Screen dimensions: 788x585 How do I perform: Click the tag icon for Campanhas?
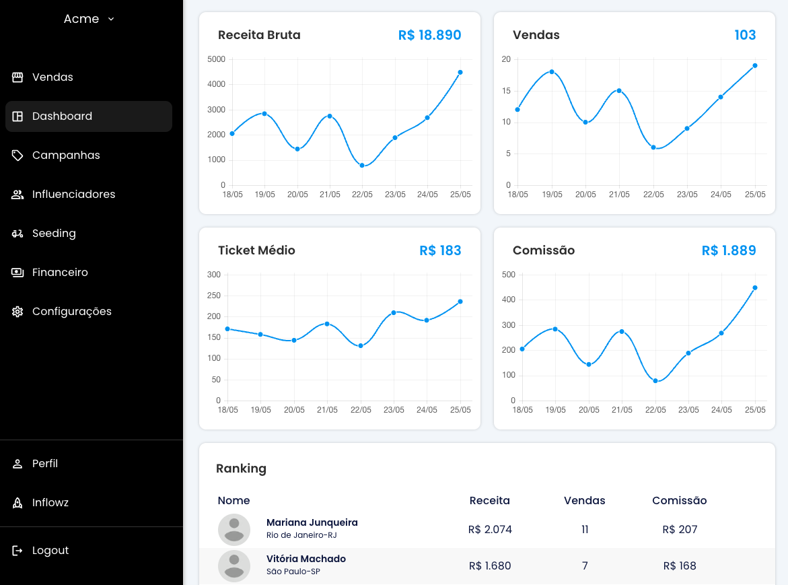(x=17, y=156)
